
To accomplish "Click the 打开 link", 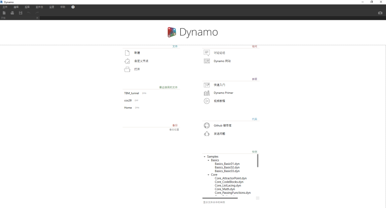I will (137, 69).
